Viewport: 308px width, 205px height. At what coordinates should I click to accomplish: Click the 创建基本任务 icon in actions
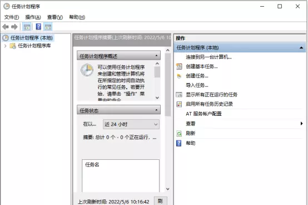point(179,66)
